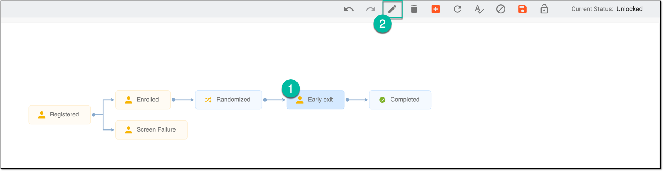
Task: Click the spell-check Validate icon
Action: 479,9
